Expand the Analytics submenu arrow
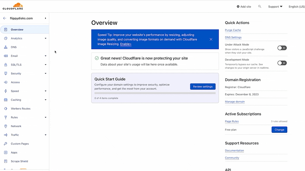 tap(45, 38)
